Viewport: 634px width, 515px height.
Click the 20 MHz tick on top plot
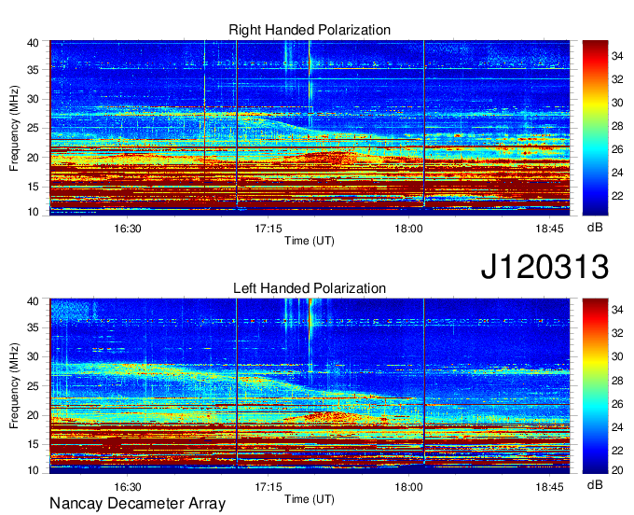(x=33, y=158)
